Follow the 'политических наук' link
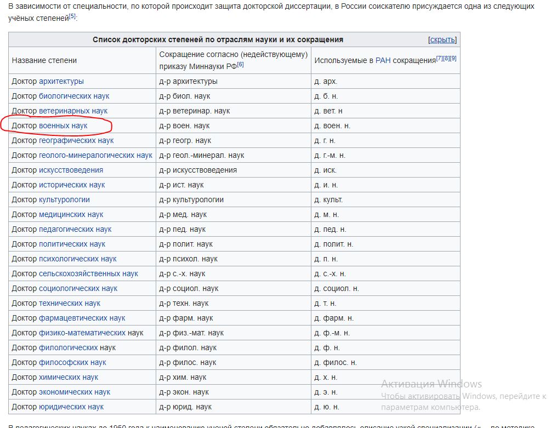 click(72, 244)
